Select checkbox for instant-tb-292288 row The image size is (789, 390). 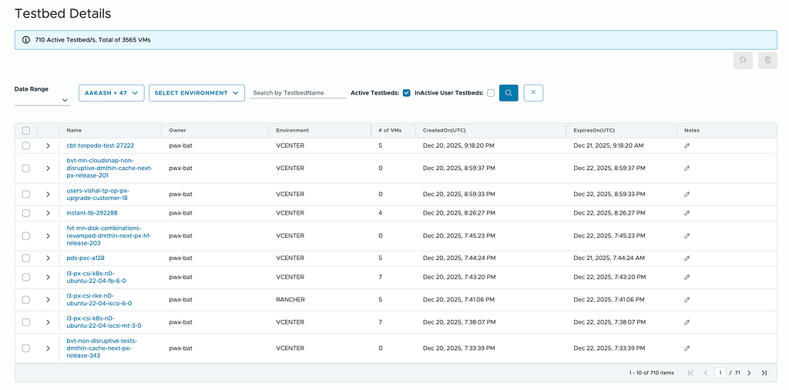coord(26,213)
